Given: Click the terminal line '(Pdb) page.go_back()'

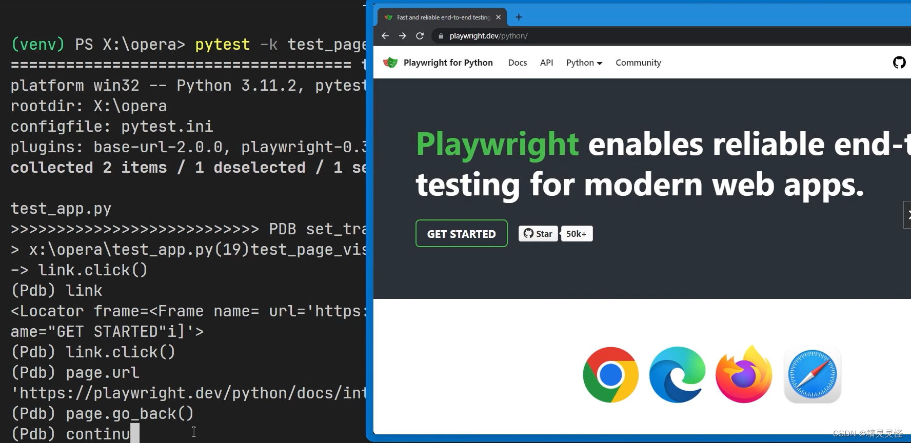Looking at the screenshot, I should coord(103,413).
